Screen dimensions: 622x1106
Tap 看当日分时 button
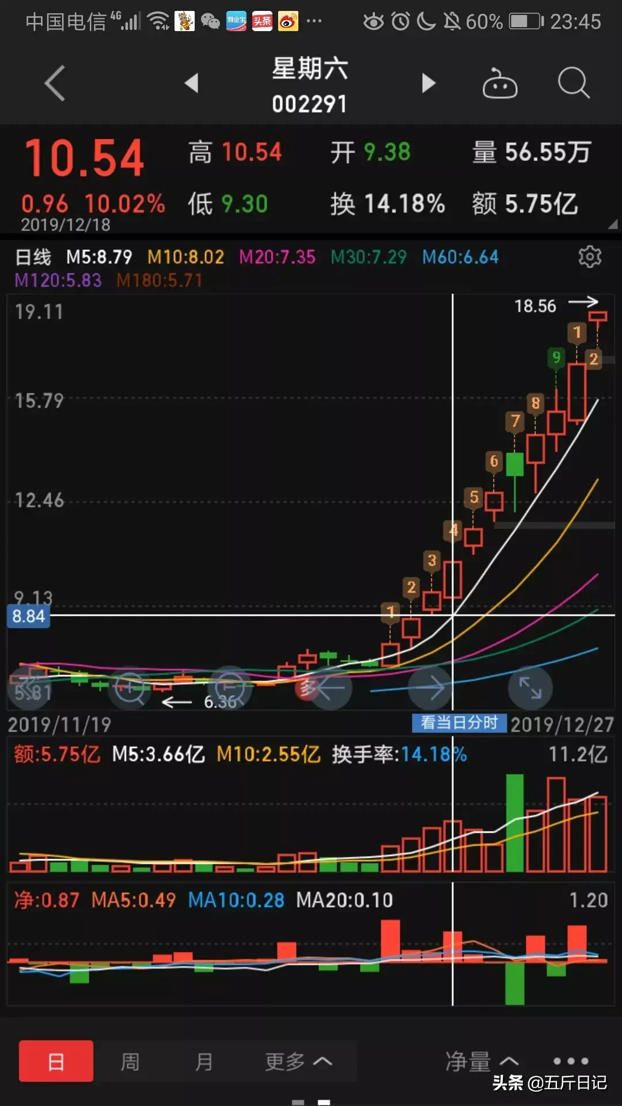pyautogui.click(x=459, y=722)
